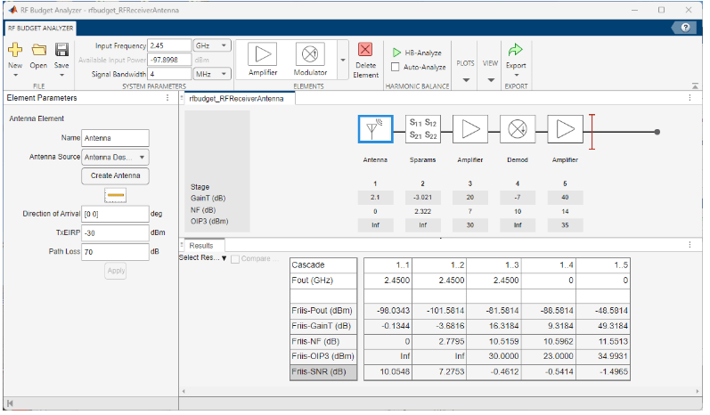Add a Modulator element from the gallery
This screenshot has height=415, width=710.
coord(310,55)
